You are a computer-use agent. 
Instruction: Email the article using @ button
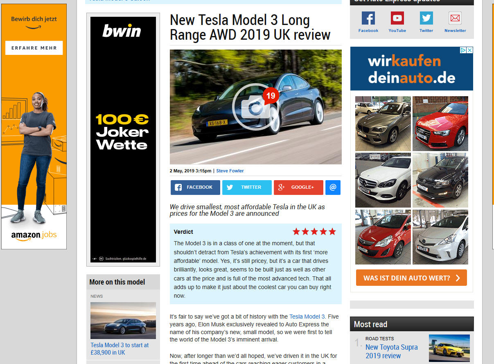333,188
